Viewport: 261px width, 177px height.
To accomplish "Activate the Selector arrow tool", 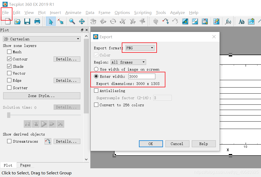I will coord(51,21).
